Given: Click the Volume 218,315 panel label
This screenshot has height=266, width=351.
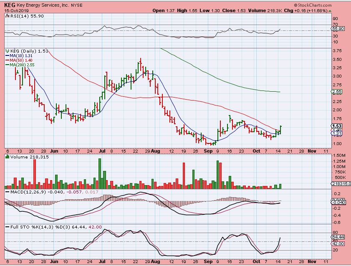Looking at the screenshot, I should click(29, 157).
